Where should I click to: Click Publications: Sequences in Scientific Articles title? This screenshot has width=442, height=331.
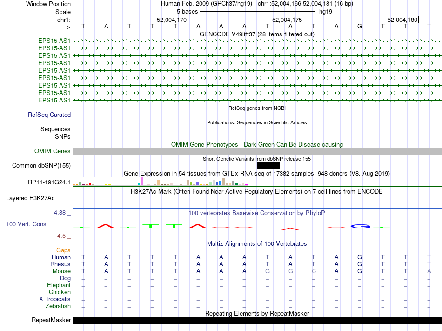[257, 122]
